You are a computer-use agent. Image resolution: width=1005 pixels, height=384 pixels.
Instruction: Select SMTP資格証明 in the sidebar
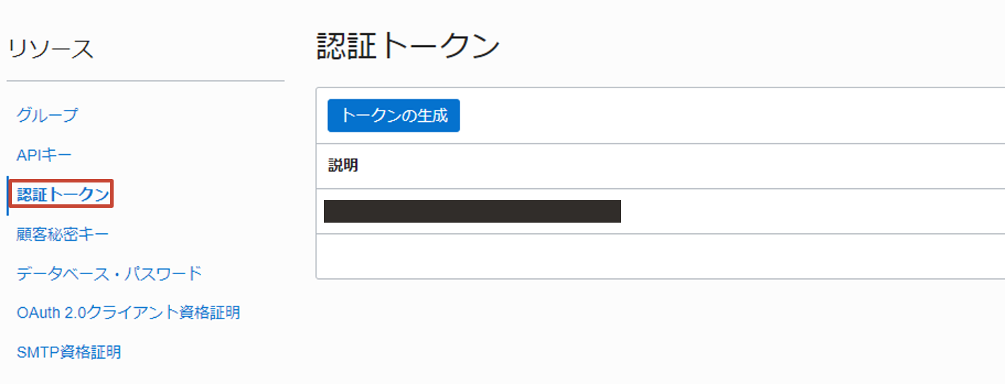point(68,352)
